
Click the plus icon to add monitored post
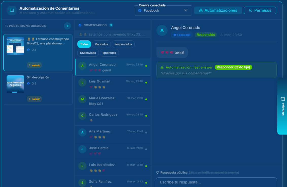click(x=67, y=26)
